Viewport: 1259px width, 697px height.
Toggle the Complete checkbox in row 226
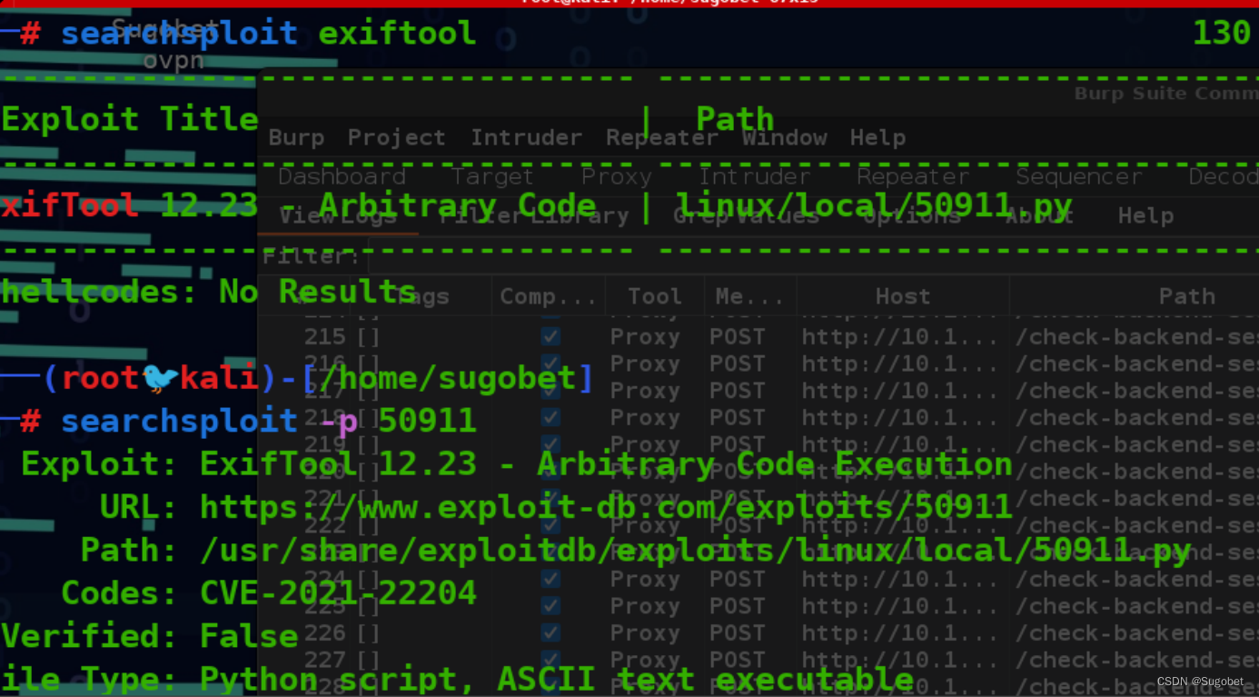[x=550, y=632]
